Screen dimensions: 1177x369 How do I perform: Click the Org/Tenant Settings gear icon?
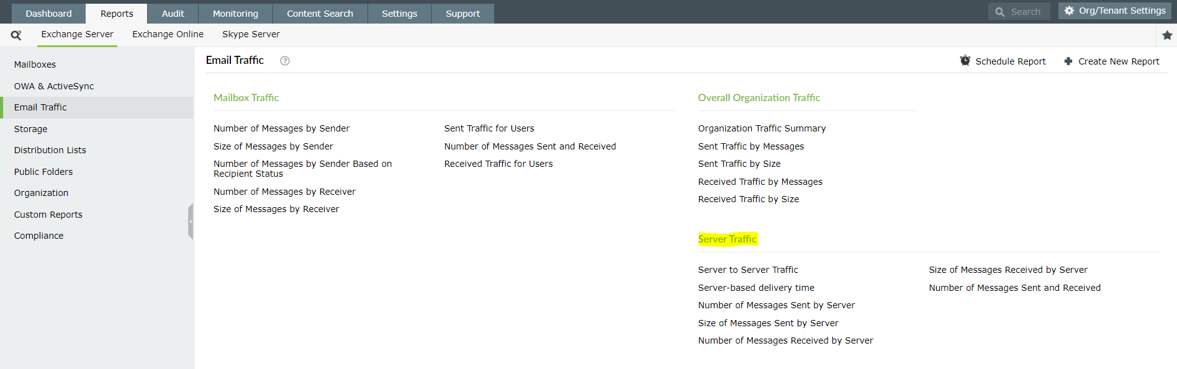pyautogui.click(x=1069, y=11)
